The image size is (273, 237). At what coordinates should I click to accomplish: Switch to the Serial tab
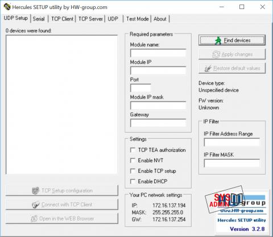pyautogui.click(x=39, y=19)
